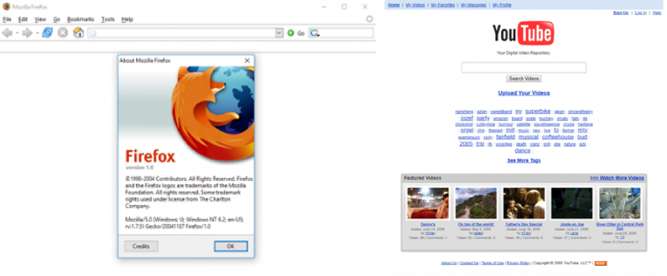The height and width of the screenshot is (276, 667).
Task: Click My Videos in the YouTube navigation
Action: (x=415, y=5)
